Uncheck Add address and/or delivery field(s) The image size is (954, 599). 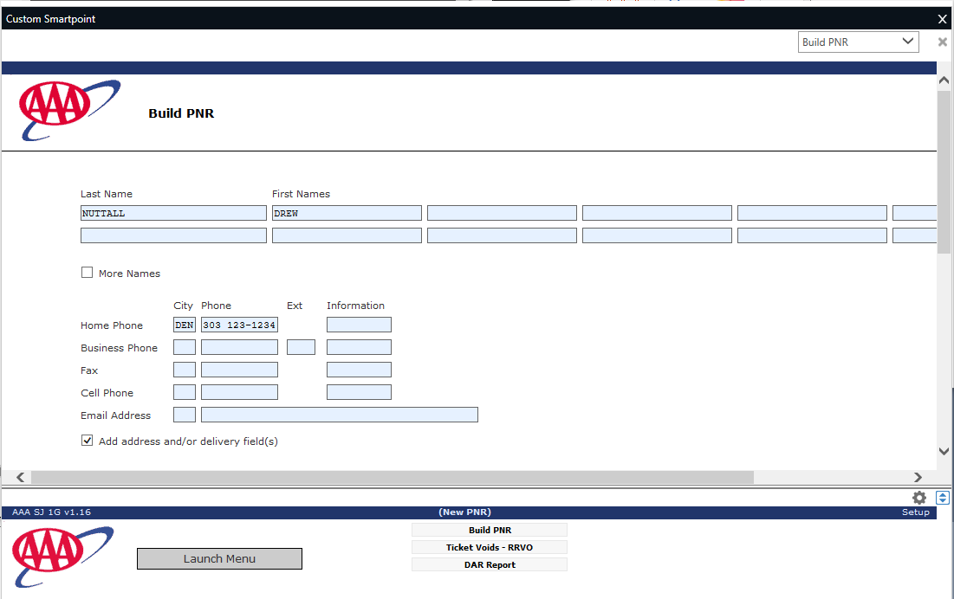(88, 440)
